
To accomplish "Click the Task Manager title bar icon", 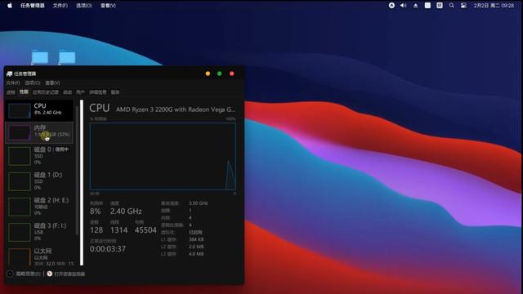I will [9, 73].
